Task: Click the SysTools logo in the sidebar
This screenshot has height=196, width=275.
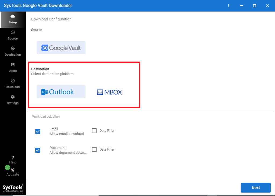Action: [x=13, y=188]
